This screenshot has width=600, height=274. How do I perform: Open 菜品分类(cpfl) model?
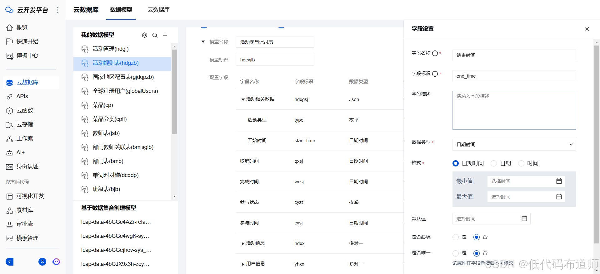122,119
